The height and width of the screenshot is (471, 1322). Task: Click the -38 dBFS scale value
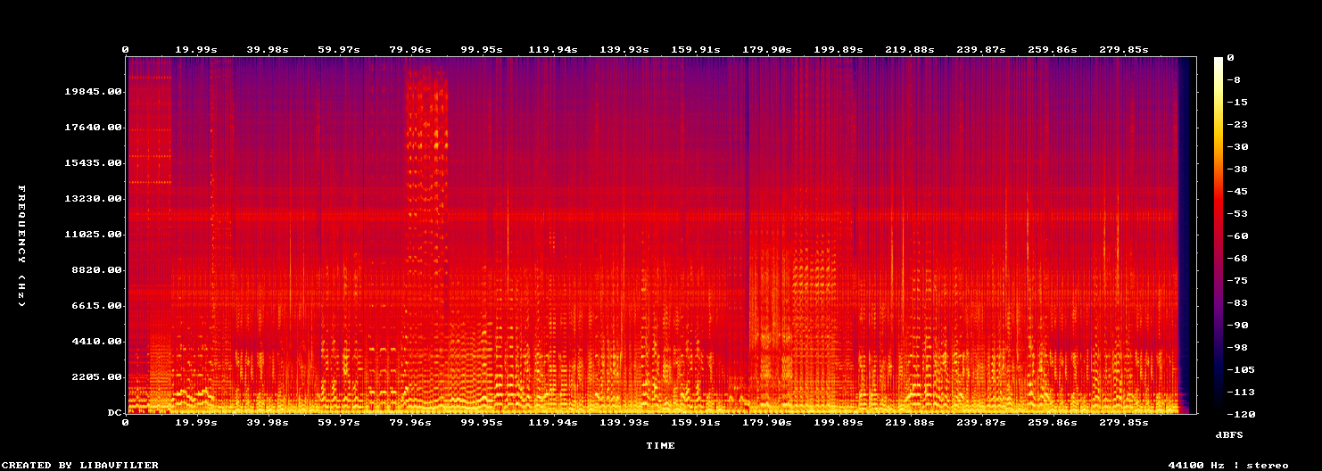(x=1237, y=169)
